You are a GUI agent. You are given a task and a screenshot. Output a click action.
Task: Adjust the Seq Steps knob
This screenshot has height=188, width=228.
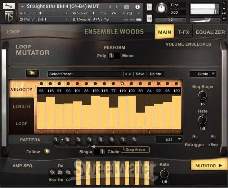coord(202,95)
